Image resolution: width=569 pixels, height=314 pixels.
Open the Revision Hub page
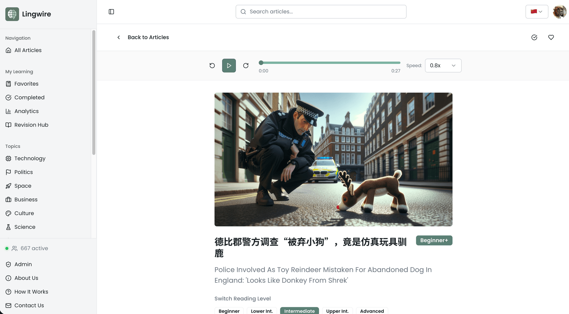31,125
